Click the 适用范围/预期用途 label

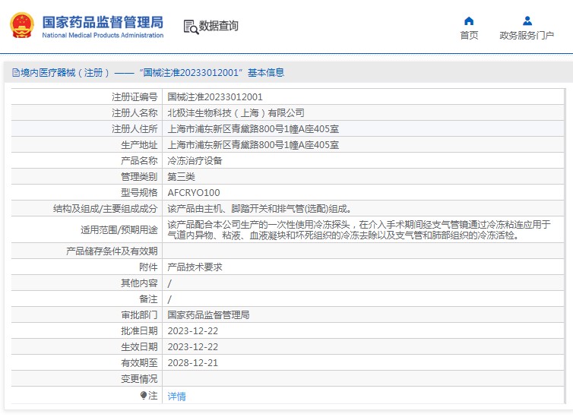coord(119,229)
